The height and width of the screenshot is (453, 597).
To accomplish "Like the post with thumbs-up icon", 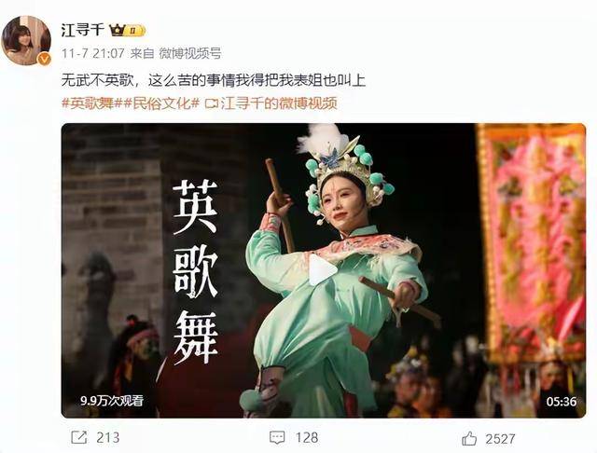I will click(x=469, y=438).
